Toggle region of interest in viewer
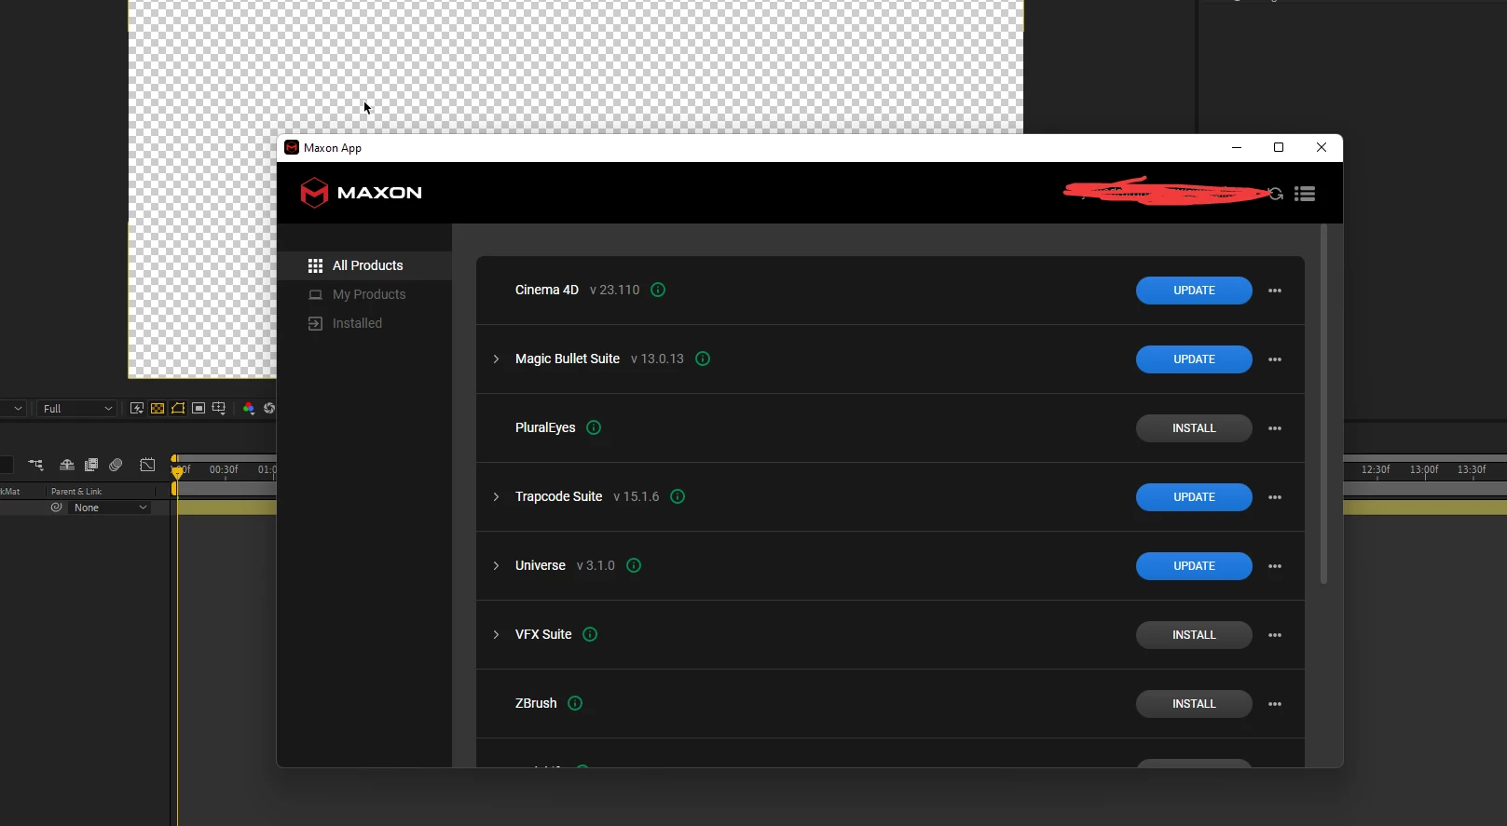 coord(199,408)
